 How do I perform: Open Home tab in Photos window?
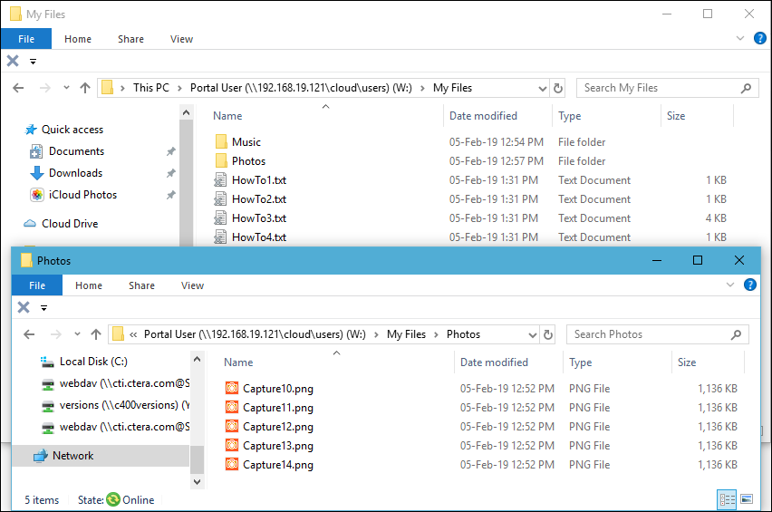click(89, 285)
